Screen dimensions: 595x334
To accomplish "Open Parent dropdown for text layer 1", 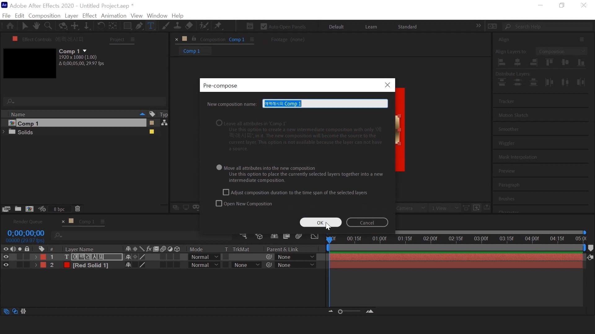I will click(x=296, y=257).
